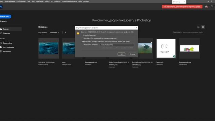The image size is (215, 121).
Task: Confirm the dialog with OK
Action: pos(122,54)
